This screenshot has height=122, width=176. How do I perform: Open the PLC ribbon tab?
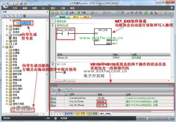[x=44, y=8]
